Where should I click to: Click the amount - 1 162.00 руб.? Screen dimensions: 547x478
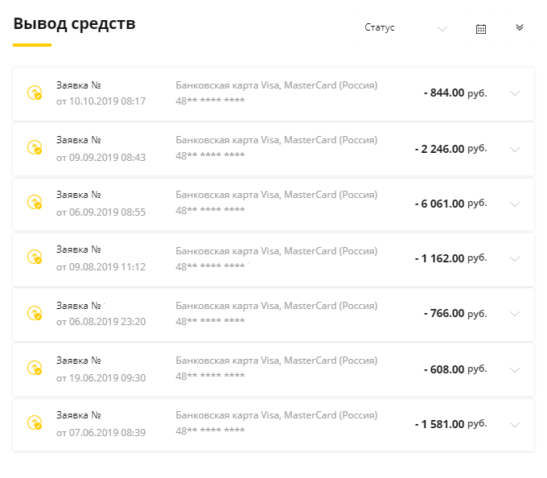click(x=450, y=258)
